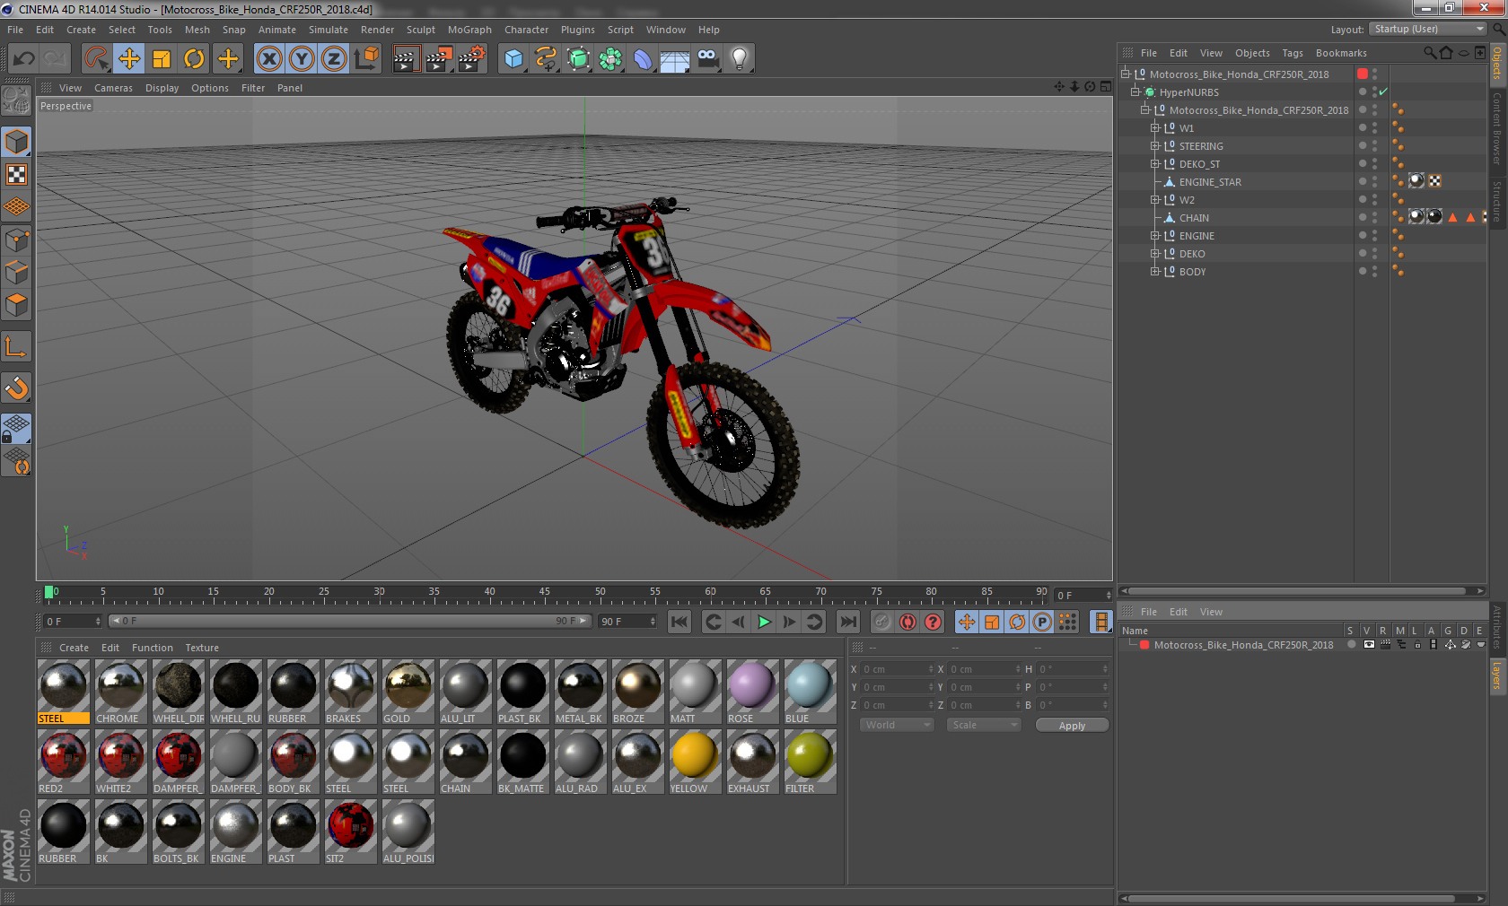Open the MoGraph menu
The image size is (1508, 906).
[x=469, y=30]
